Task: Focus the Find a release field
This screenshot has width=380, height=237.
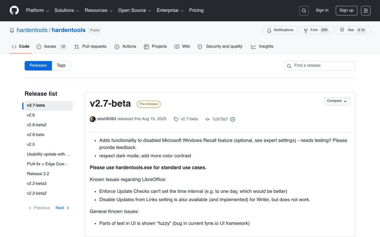Action: [x=320, y=66]
